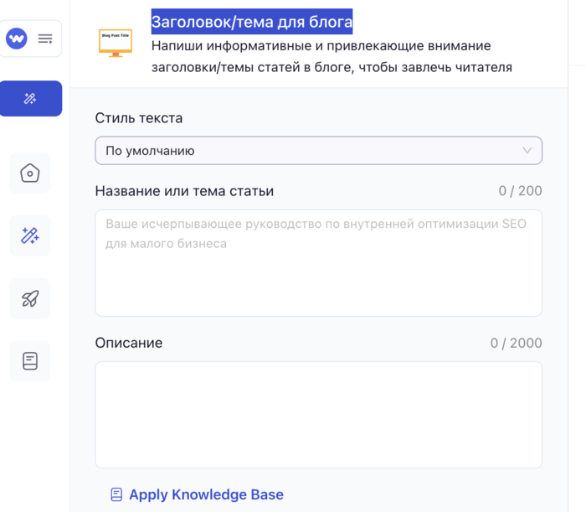Click the Стиль текста label

click(x=139, y=118)
